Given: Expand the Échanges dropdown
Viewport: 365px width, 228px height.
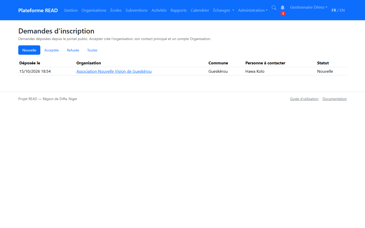Looking at the screenshot, I should (x=224, y=10).
